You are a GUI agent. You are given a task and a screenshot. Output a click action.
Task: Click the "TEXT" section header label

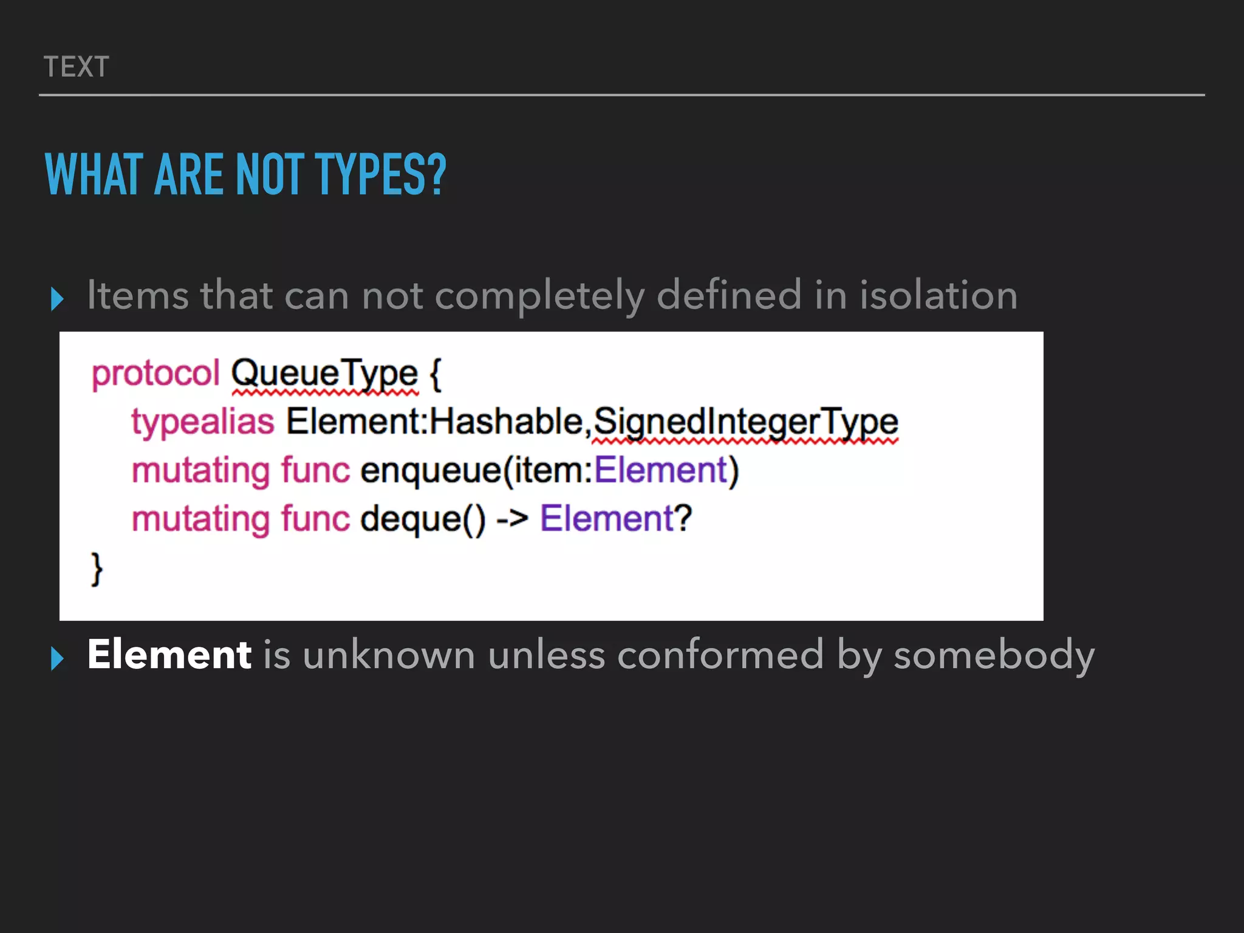click(x=77, y=67)
